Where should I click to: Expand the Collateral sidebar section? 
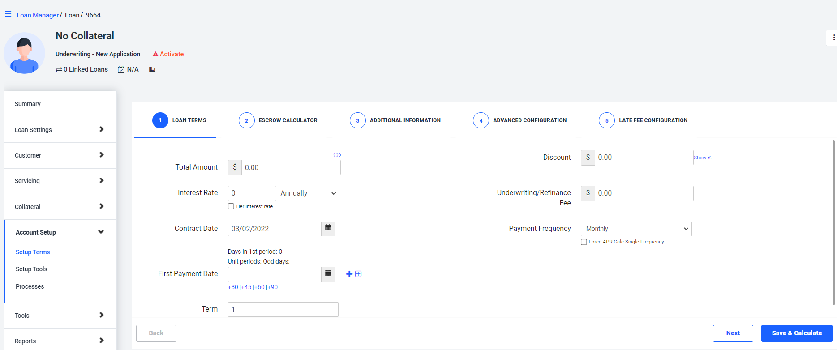coord(60,207)
